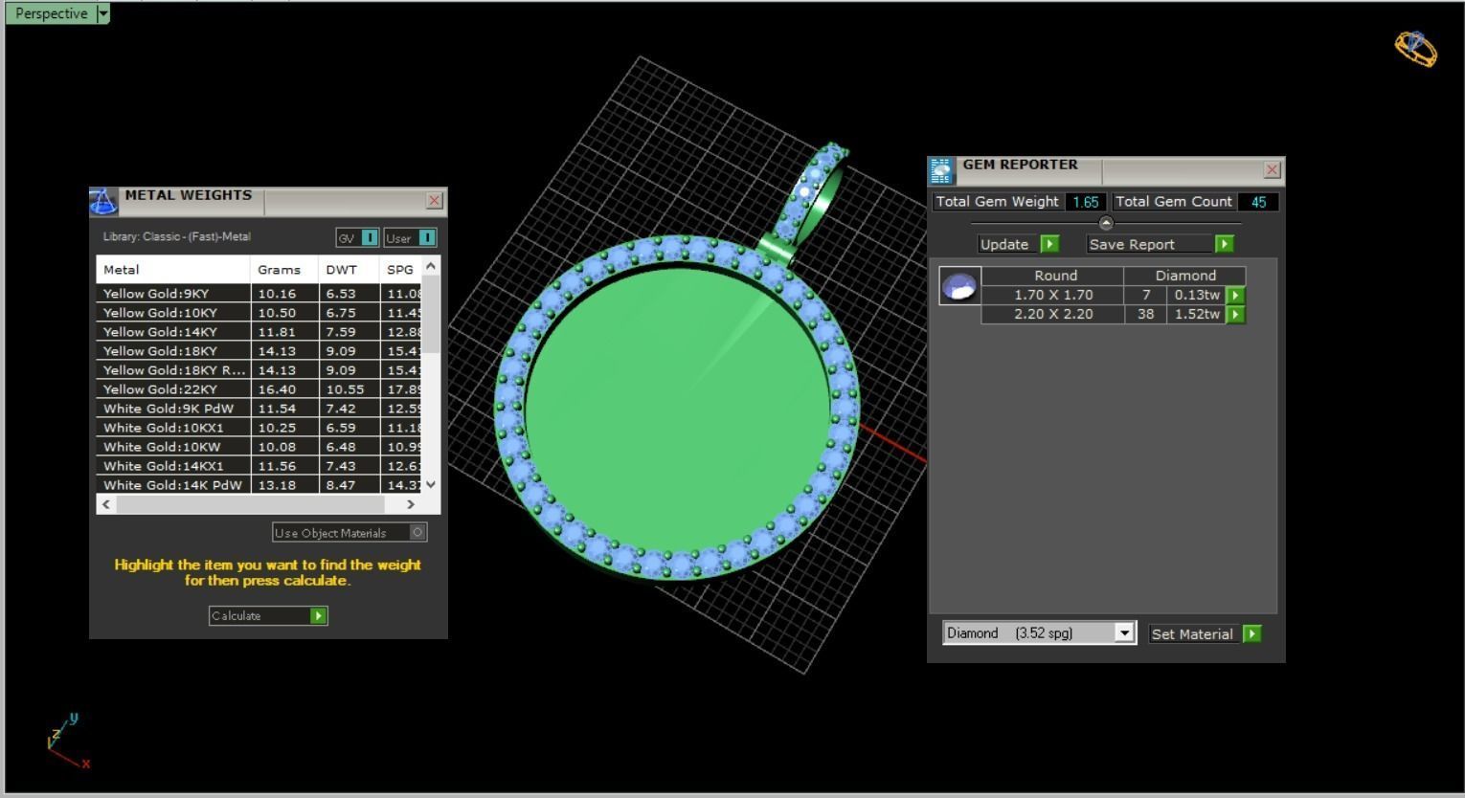
Task: Select the Yellow Gold:18KY row
Action: pos(259,351)
